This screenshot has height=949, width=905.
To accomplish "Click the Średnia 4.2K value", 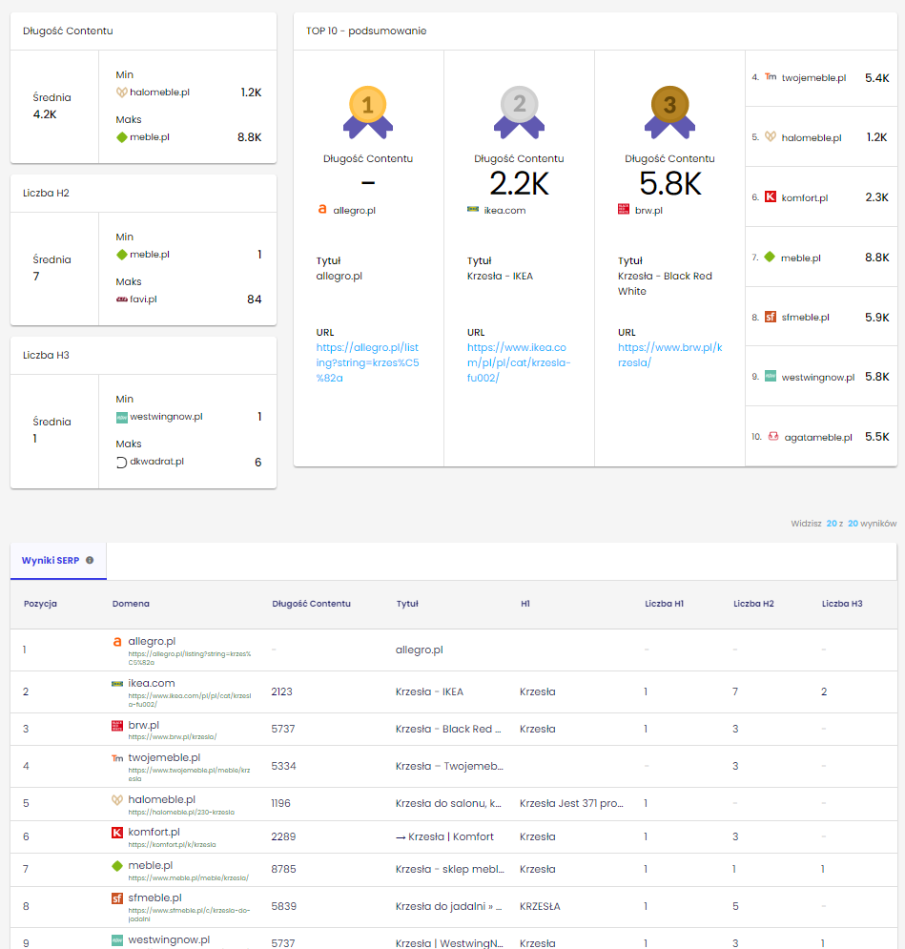I will [45, 114].
